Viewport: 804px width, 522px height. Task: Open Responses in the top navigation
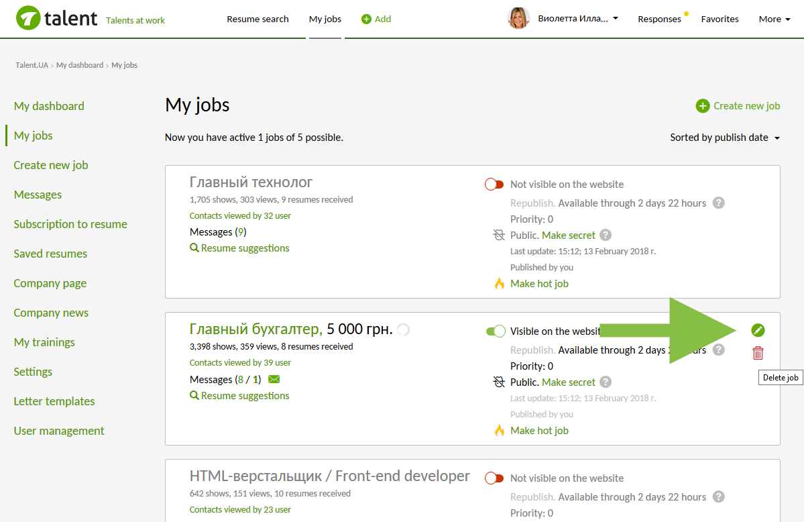[x=659, y=19]
